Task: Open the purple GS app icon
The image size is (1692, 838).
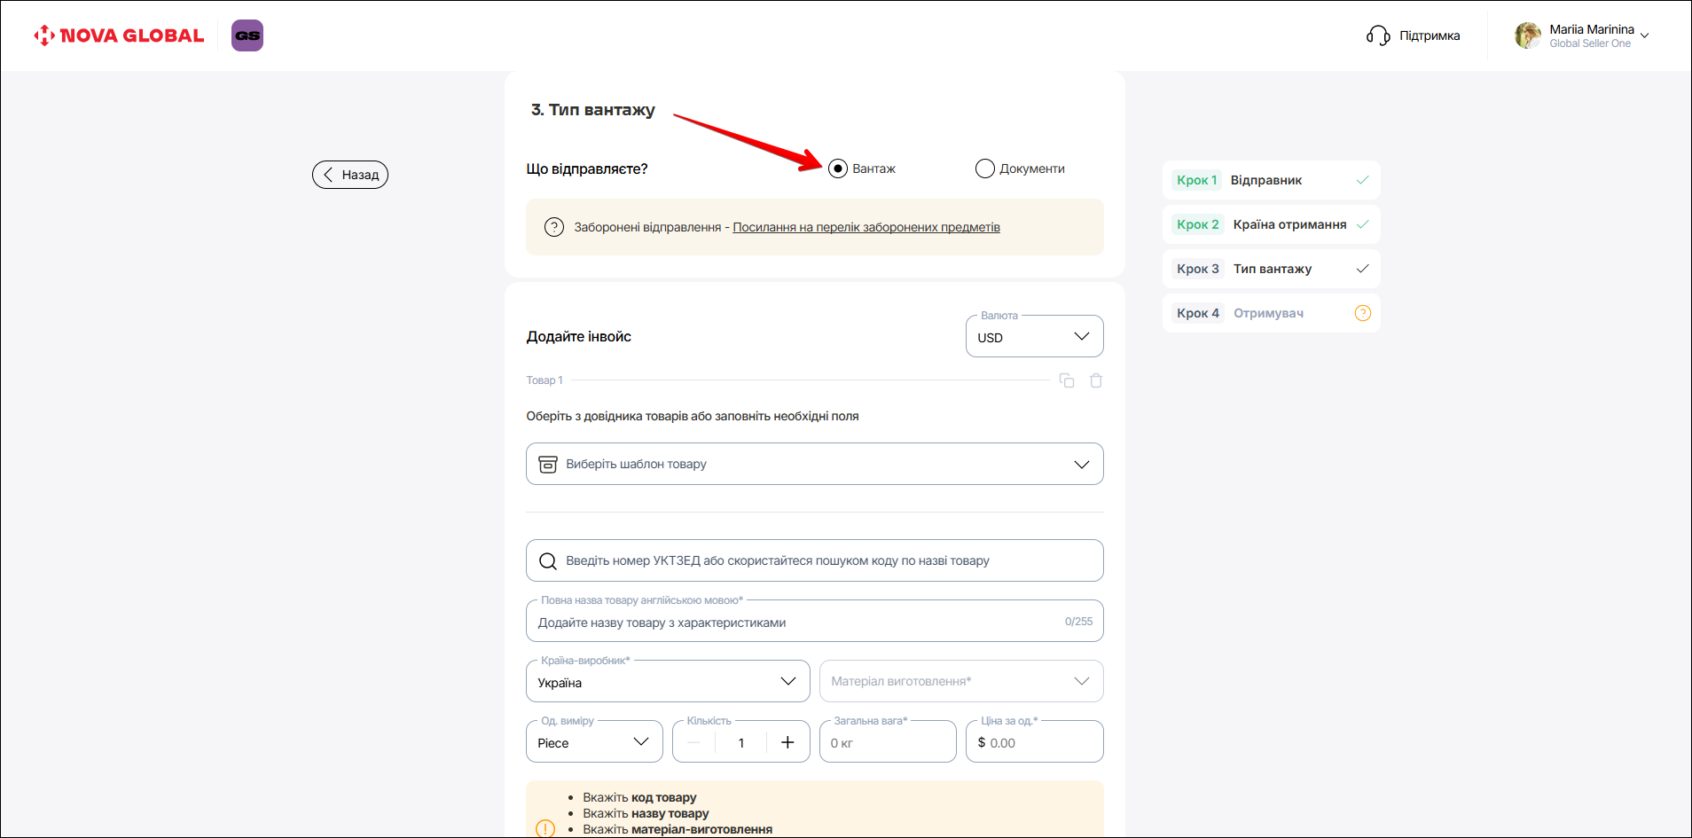Action: click(247, 35)
